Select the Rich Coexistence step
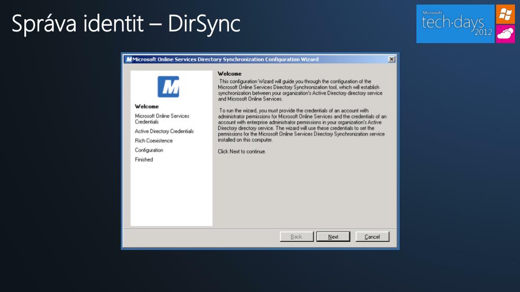The image size is (520, 292). [153, 140]
